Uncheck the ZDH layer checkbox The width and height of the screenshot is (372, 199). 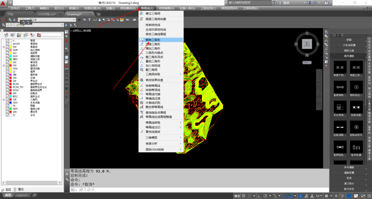coord(7,112)
